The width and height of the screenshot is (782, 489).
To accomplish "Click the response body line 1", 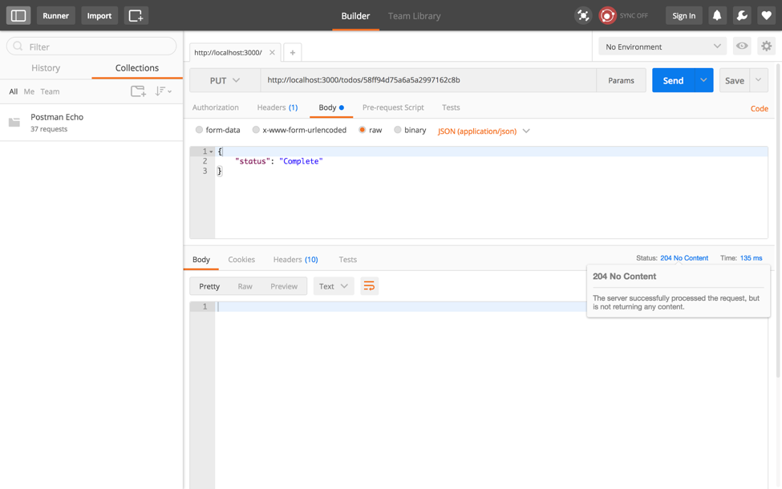I will (491, 306).
